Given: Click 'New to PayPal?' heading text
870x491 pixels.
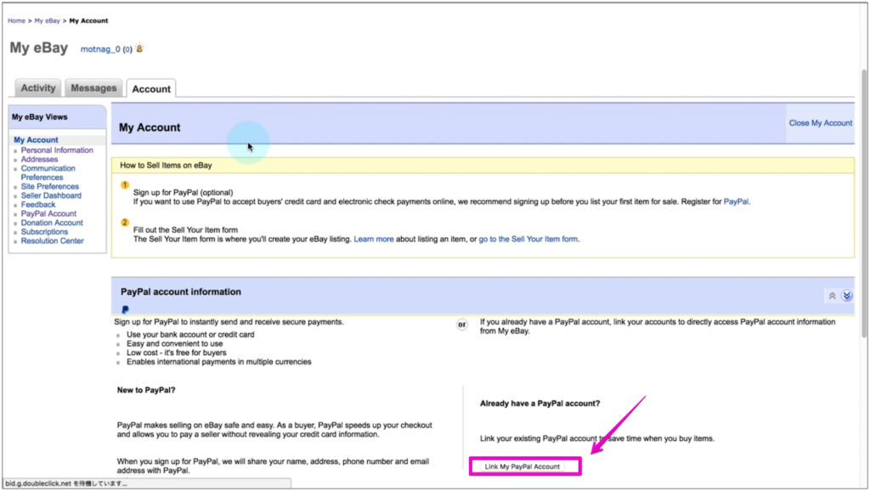Looking at the screenshot, I should [x=146, y=390].
